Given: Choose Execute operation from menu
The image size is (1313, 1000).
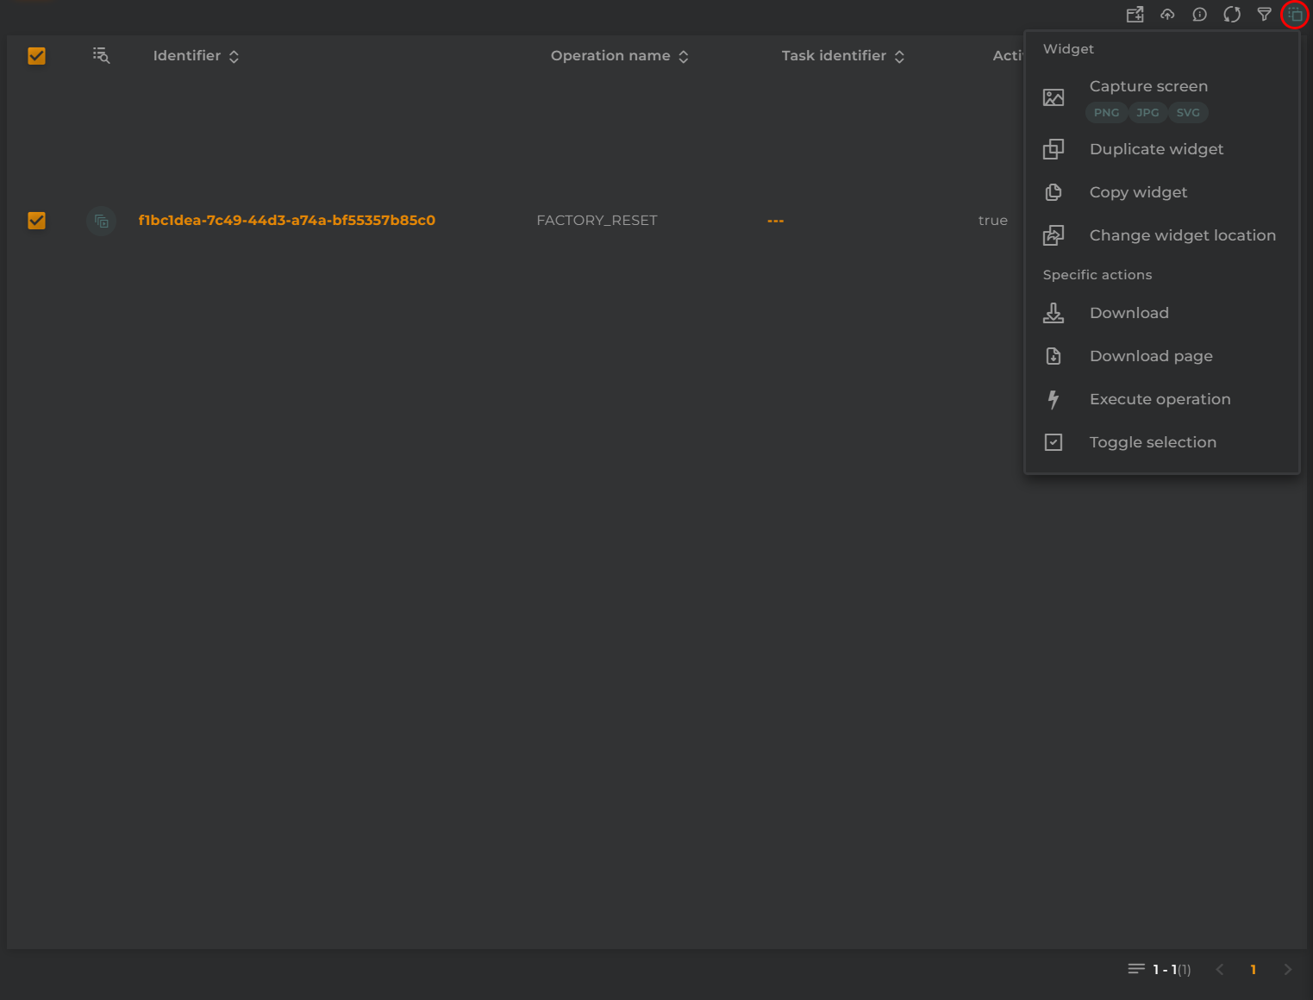Looking at the screenshot, I should click(x=1161, y=399).
